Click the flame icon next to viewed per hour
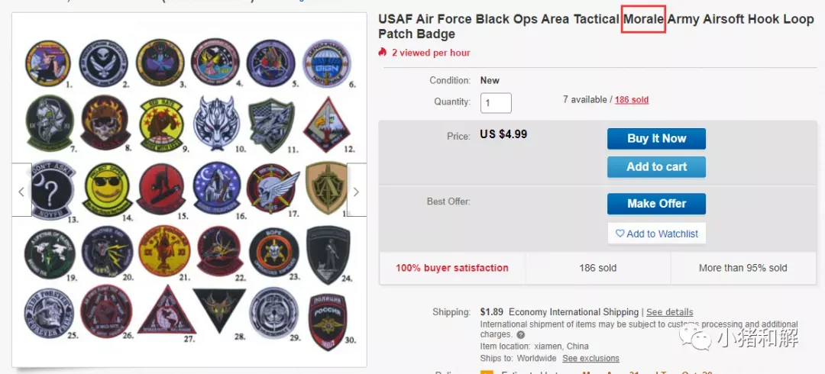Screen dimensions: 825x374 click(383, 52)
